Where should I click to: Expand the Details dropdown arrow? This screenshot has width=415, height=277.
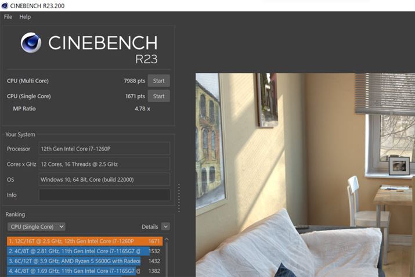[x=165, y=226]
